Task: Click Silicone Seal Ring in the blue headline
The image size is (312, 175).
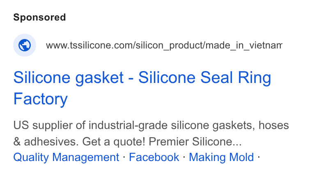Action: coord(204,78)
